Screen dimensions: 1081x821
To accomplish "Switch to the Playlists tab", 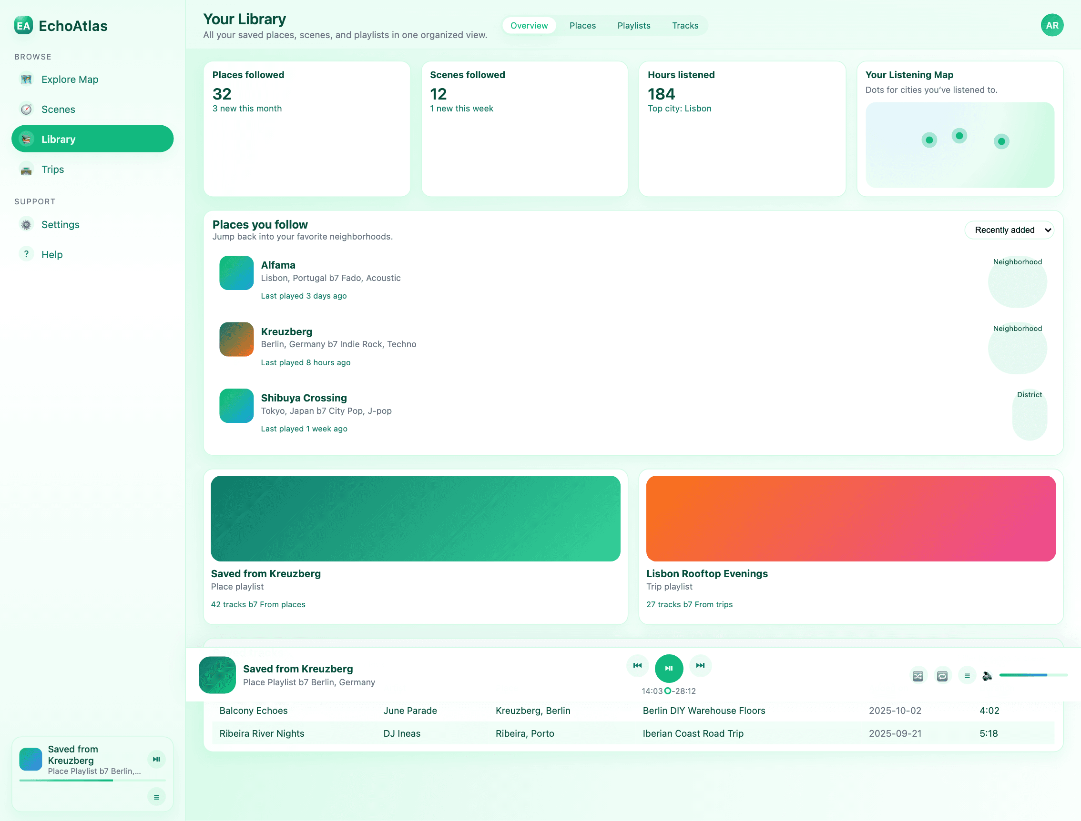I will pyautogui.click(x=633, y=25).
